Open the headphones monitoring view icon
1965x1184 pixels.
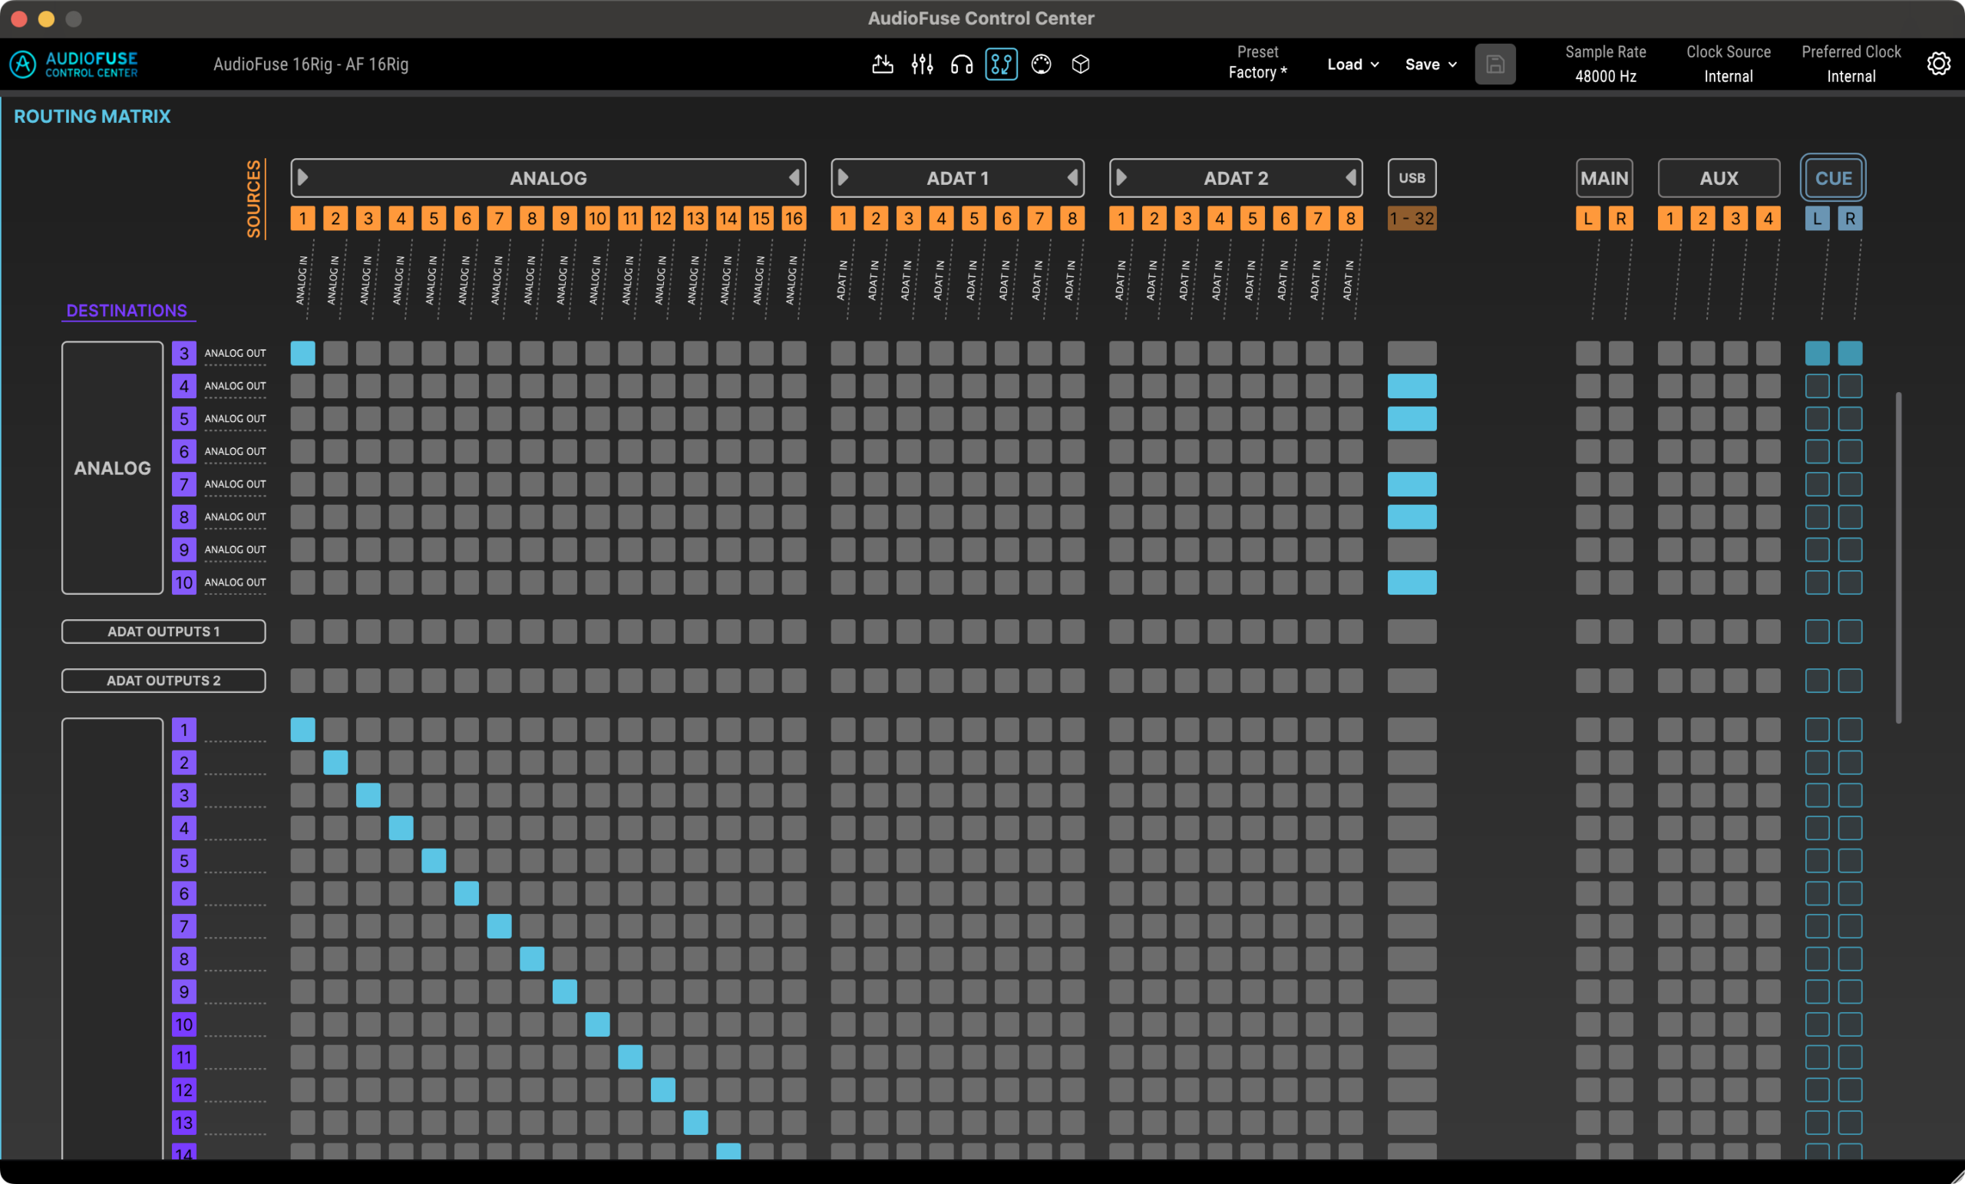[962, 64]
